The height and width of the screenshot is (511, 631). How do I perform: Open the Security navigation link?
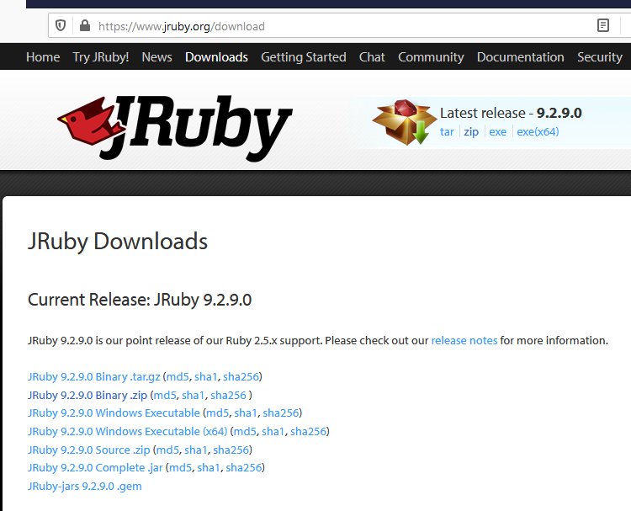click(600, 57)
